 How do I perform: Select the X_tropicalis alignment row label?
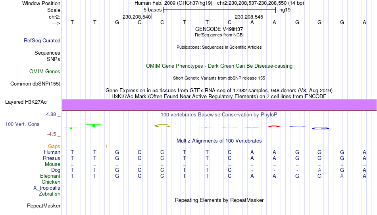point(47,188)
